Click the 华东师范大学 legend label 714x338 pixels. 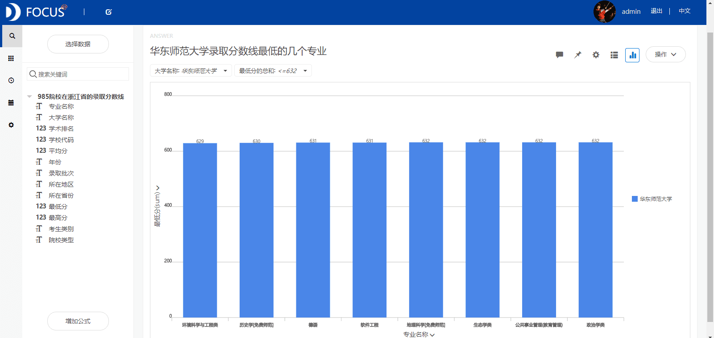(x=656, y=199)
